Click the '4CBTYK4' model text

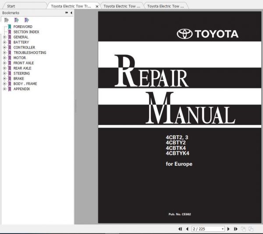point(178,154)
